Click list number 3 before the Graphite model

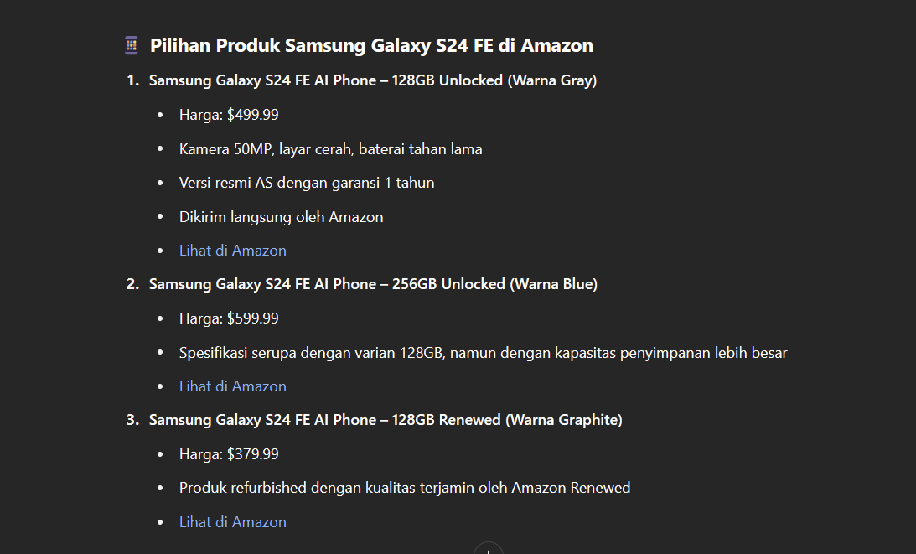click(132, 420)
